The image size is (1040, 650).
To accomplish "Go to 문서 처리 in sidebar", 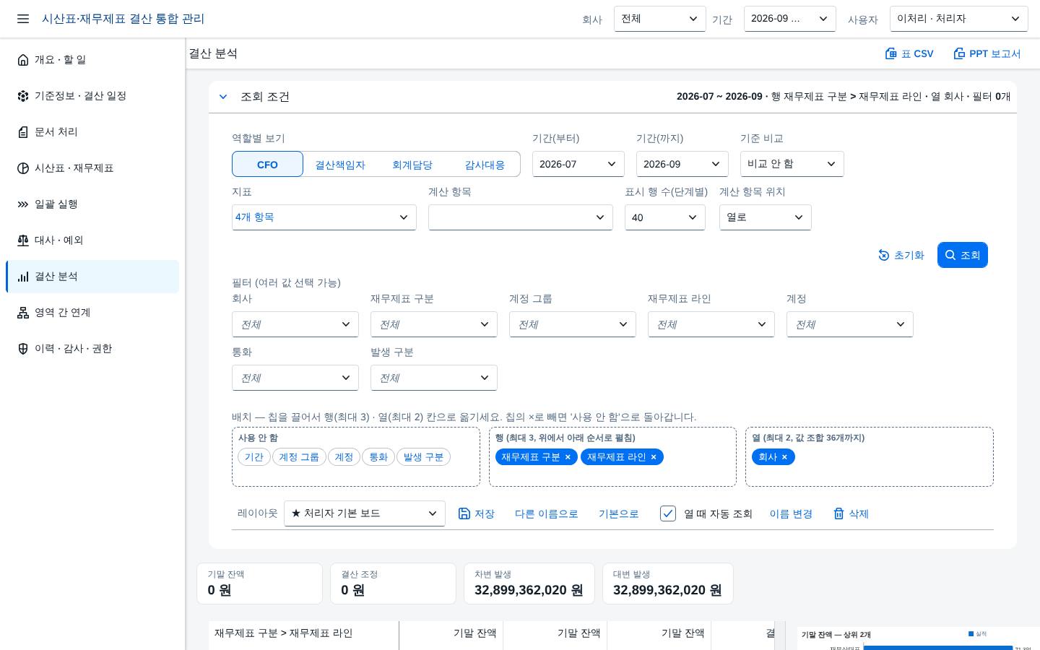I will coord(92,132).
